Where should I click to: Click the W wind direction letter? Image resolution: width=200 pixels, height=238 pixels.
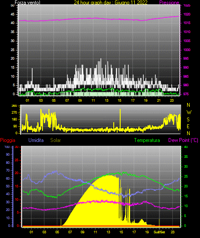click(189, 112)
